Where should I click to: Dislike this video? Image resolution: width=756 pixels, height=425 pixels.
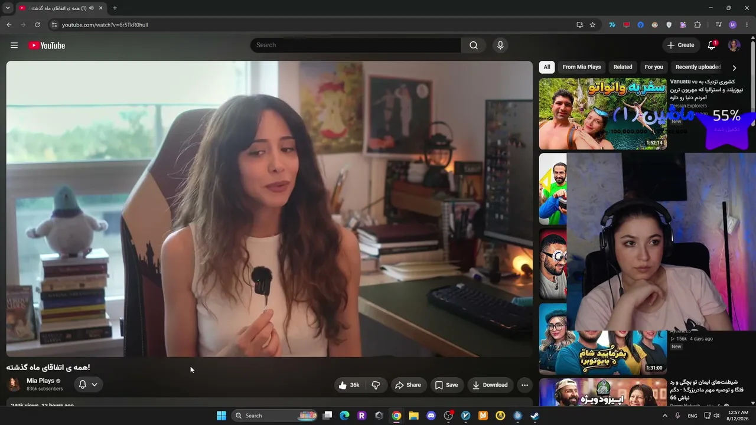(x=376, y=385)
